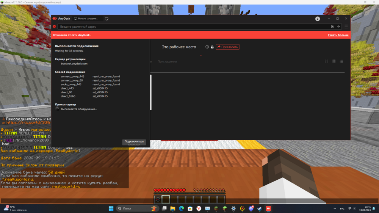Click the Minecraft chat input bar
Viewport: 379px width, 213px height.
(189, 201)
